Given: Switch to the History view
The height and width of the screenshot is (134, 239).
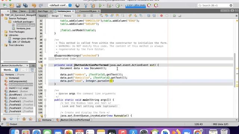Looking at the screenshot, I should click(68, 16).
